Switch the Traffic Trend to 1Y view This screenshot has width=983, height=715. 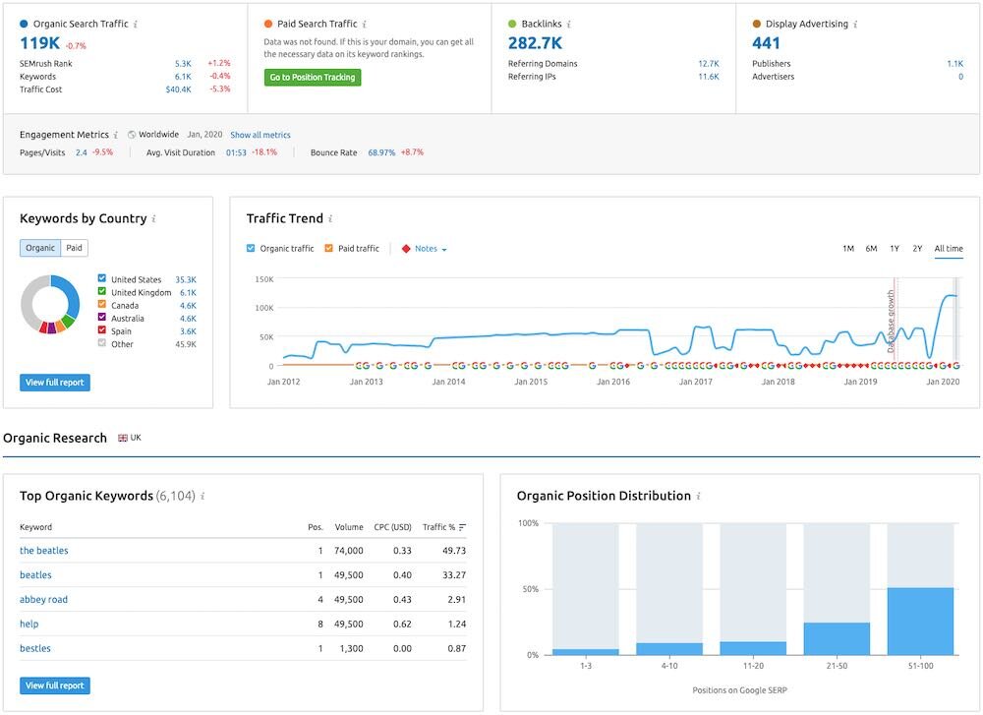[894, 248]
